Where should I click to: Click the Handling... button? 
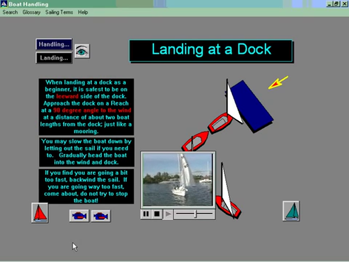coord(54,44)
